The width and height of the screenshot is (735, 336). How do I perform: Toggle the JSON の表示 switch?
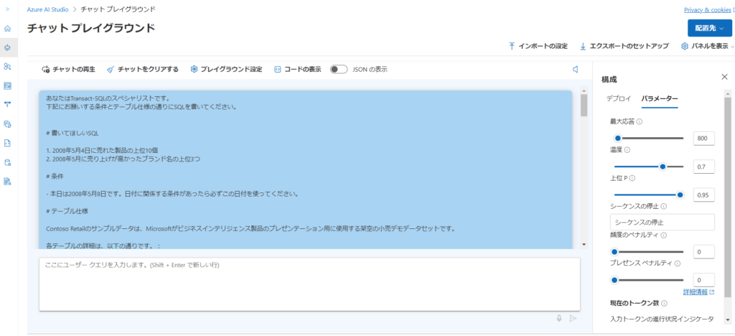pyautogui.click(x=339, y=70)
